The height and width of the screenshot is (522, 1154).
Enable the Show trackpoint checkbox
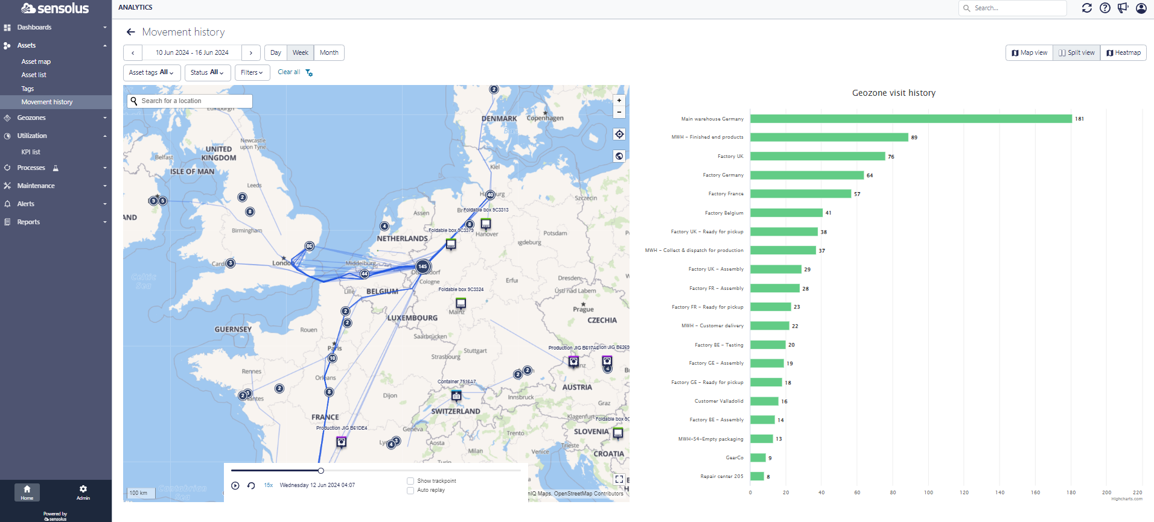410,481
